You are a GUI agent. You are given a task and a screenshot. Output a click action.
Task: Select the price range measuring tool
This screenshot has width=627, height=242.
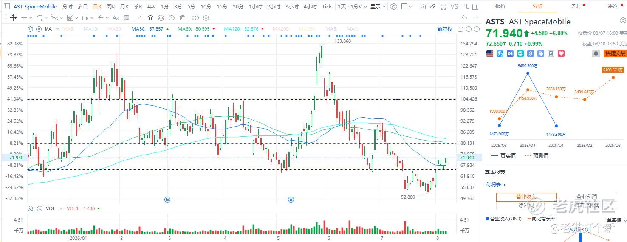85,18
